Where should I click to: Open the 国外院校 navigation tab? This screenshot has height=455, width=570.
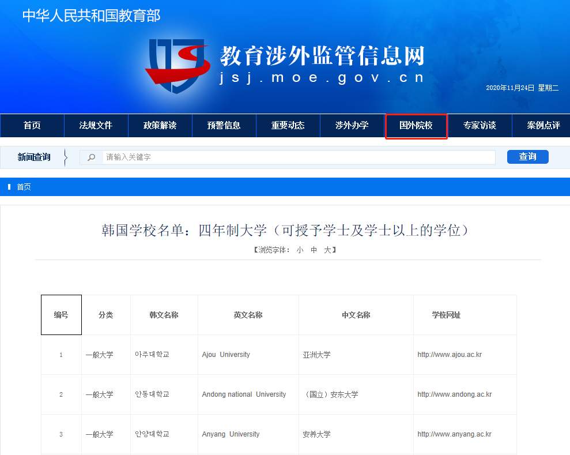coord(416,126)
